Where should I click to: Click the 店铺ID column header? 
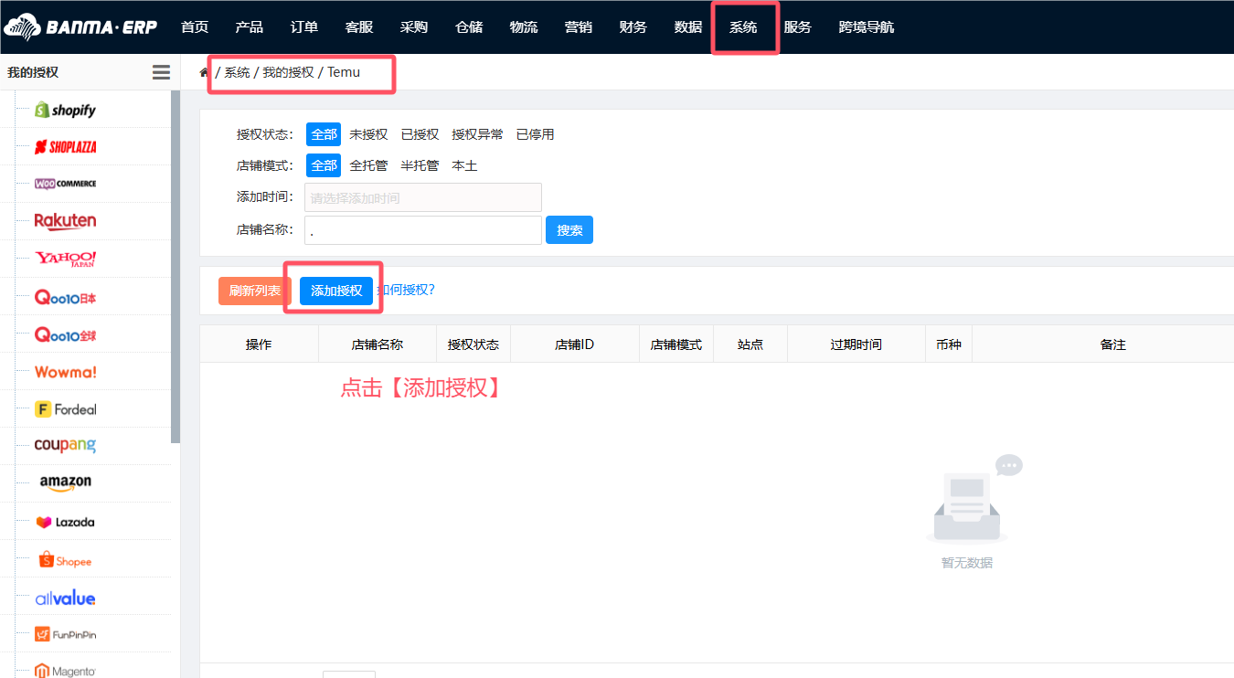575,344
